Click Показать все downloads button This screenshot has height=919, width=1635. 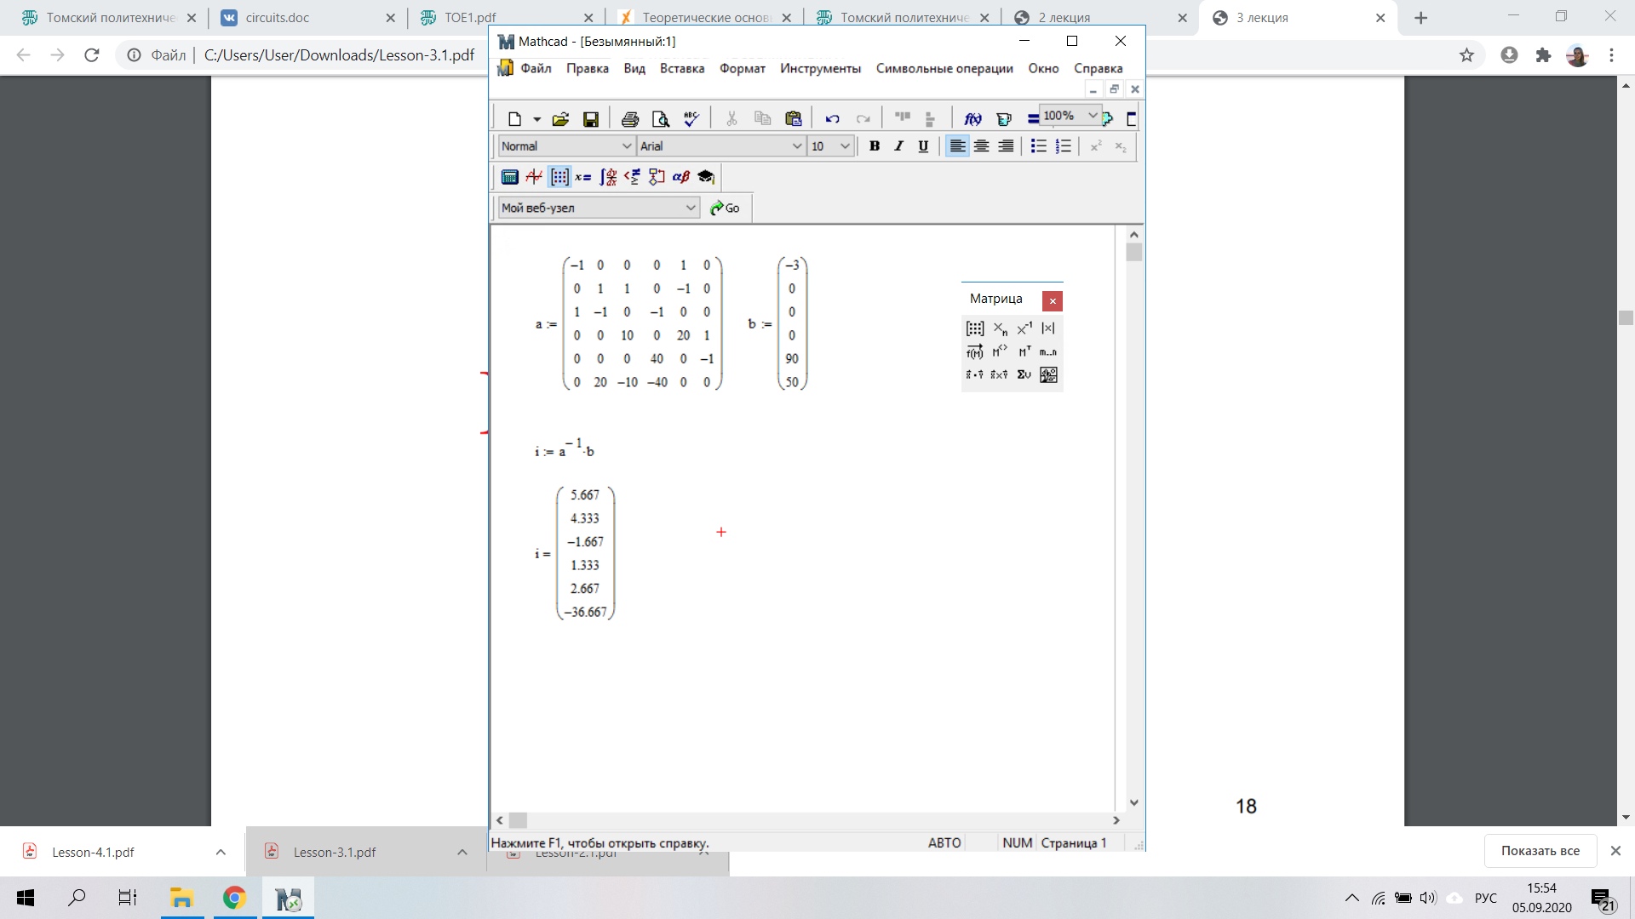pyautogui.click(x=1540, y=851)
